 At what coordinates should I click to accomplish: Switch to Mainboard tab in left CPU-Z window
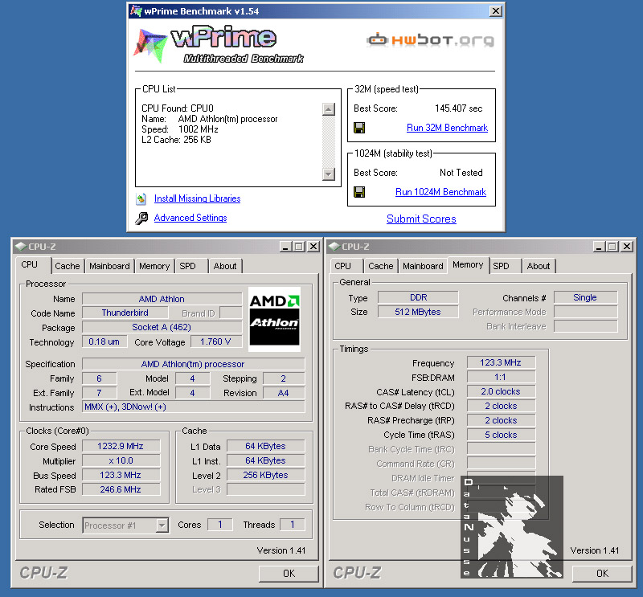[x=109, y=266]
